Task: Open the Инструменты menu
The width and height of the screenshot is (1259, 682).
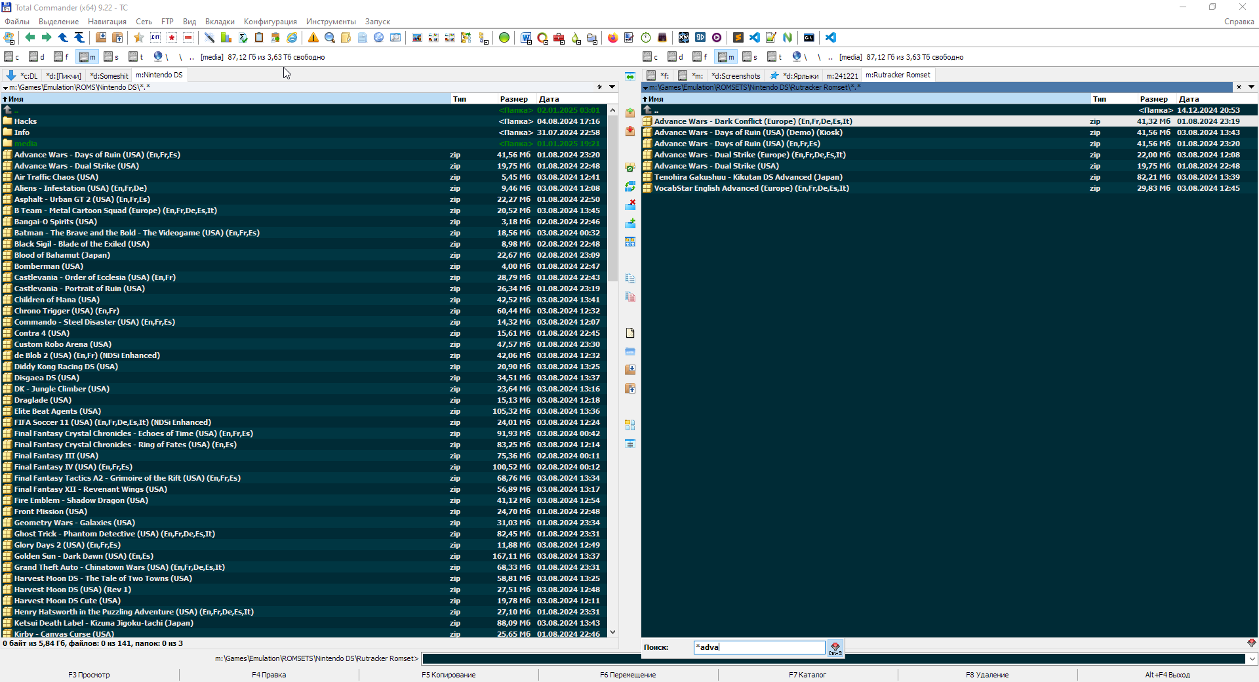Action: point(331,22)
